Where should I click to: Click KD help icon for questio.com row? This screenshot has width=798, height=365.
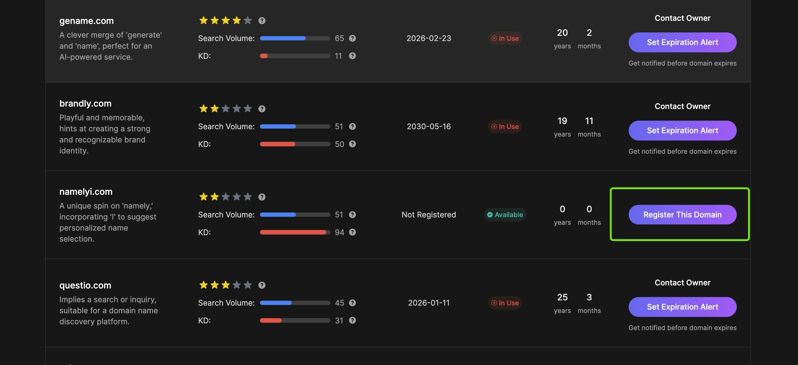pyautogui.click(x=352, y=320)
